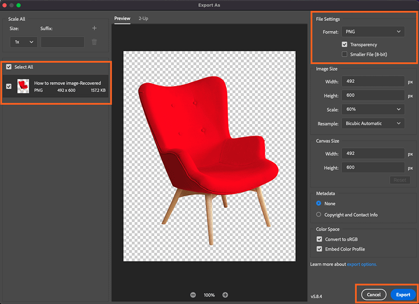Click the Image Size Width field

(373, 81)
